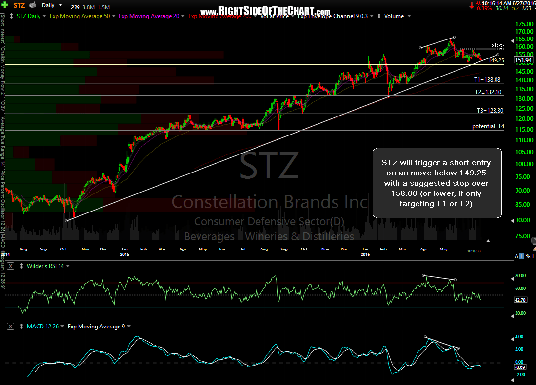This screenshot has height=385, width=536.
Task: Click the Jan 2016 date axis label
Action: coord(365,252)
